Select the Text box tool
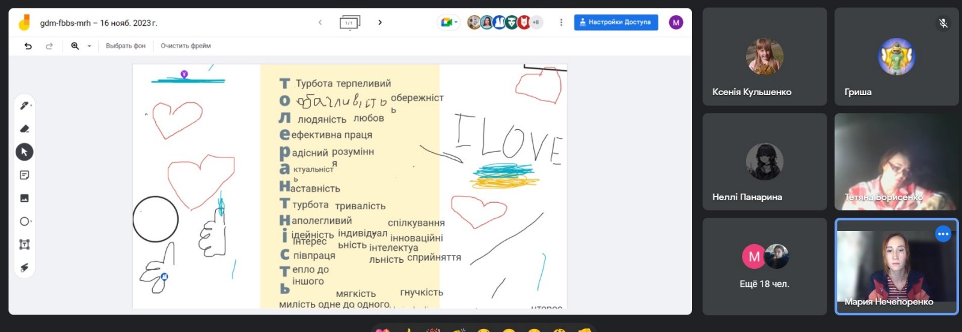The height and width of the screenshot is (332, 962). click(x=24, y=244)
